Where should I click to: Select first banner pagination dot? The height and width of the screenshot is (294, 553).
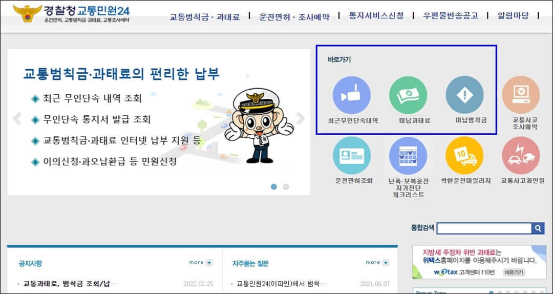point(273,187)
